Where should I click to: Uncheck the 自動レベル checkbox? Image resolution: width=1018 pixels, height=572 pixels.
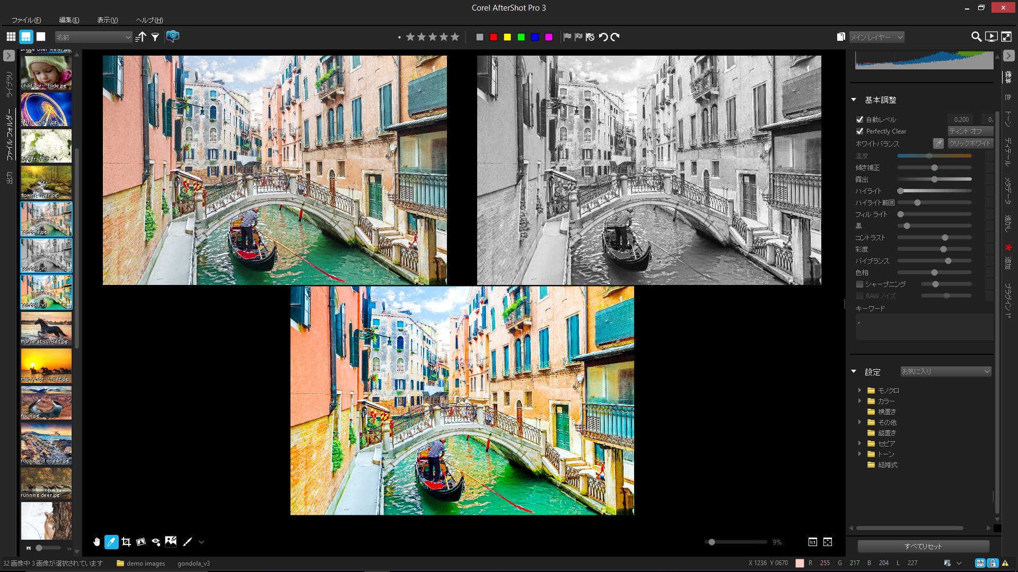(859, 120)
